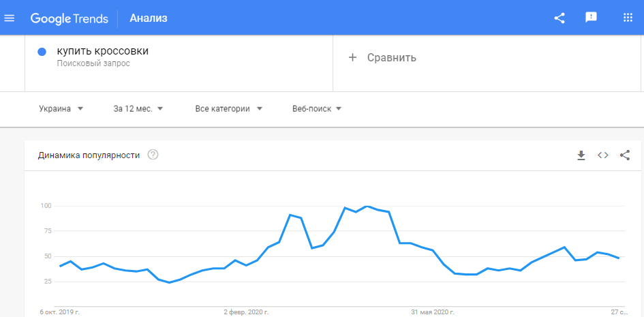Click the embed code icon

[602, 155]
